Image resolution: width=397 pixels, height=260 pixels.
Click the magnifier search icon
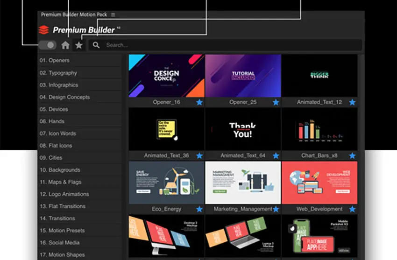pos(96,45)
